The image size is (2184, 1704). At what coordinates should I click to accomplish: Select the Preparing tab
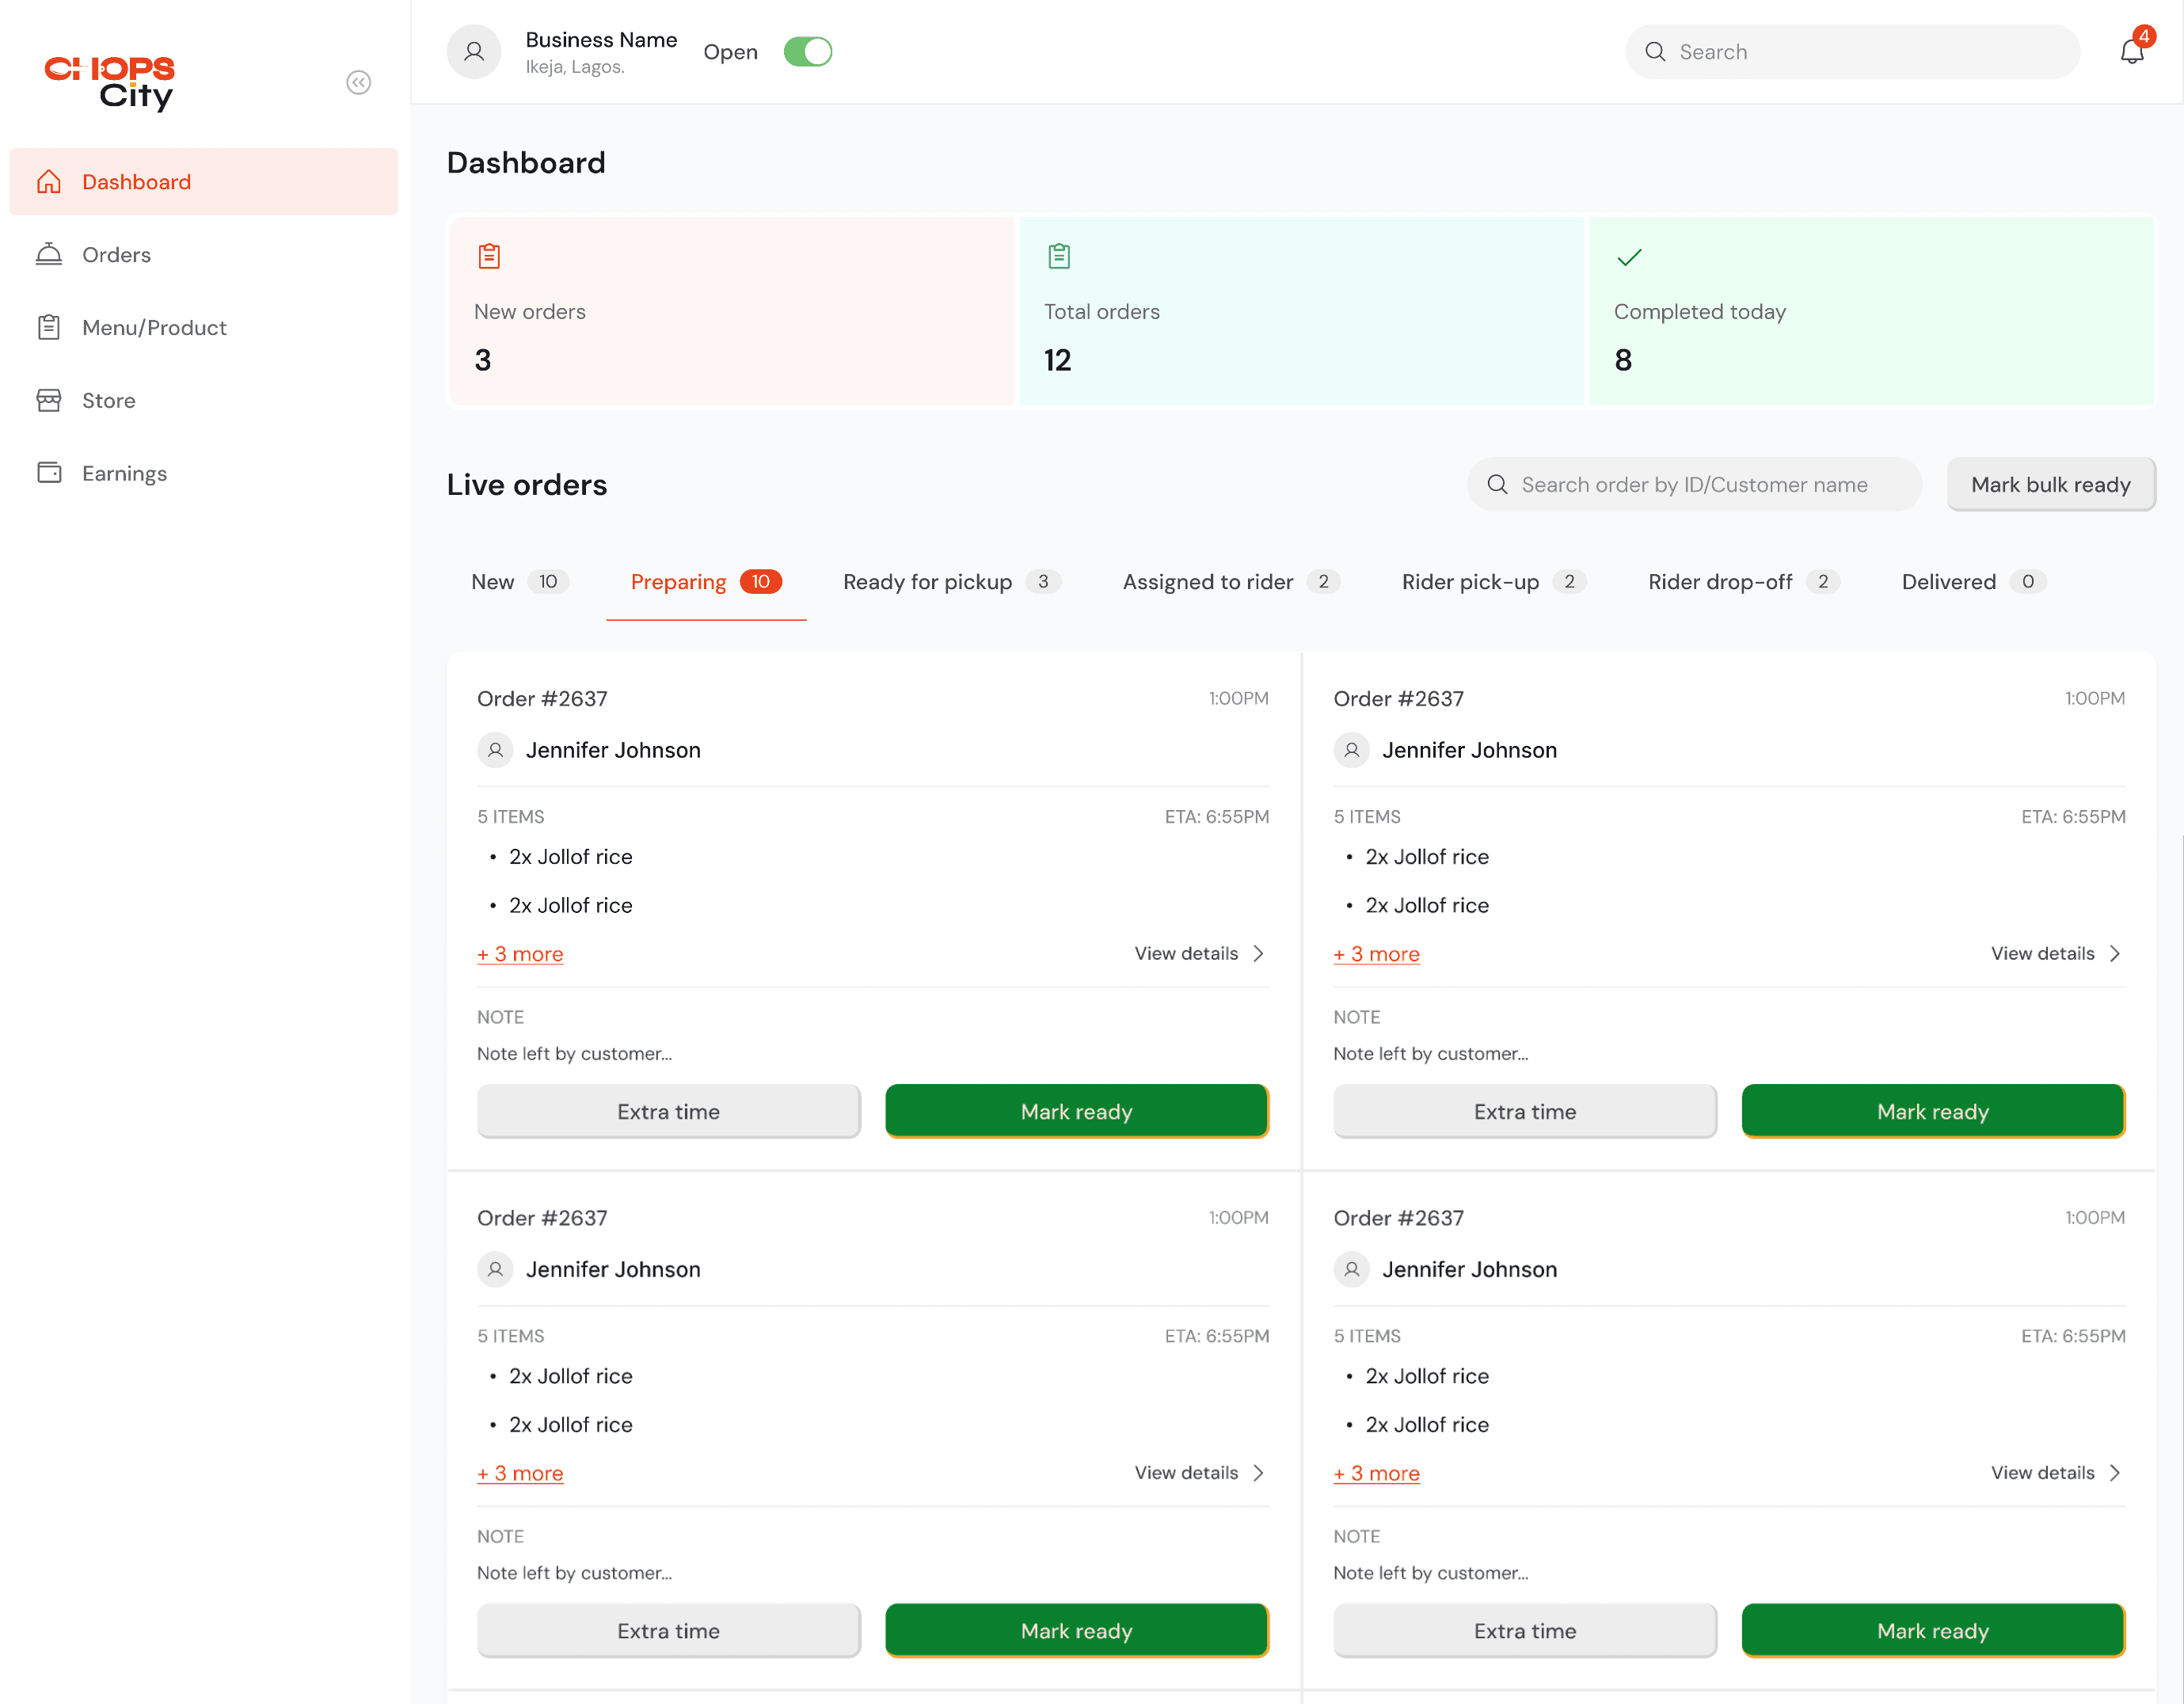pos(706,582)
